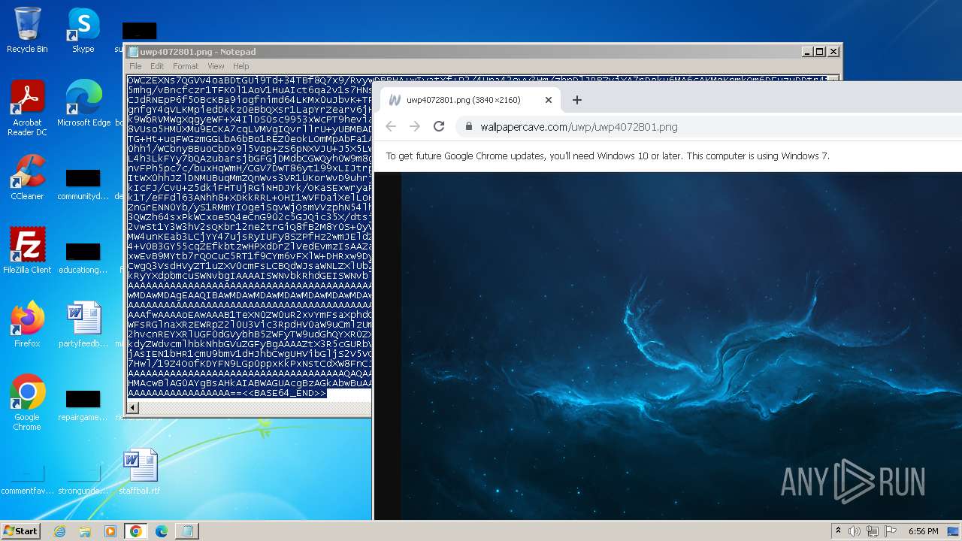
Task: Open Notepad Edit menu
Action: [x=157, y=66]
